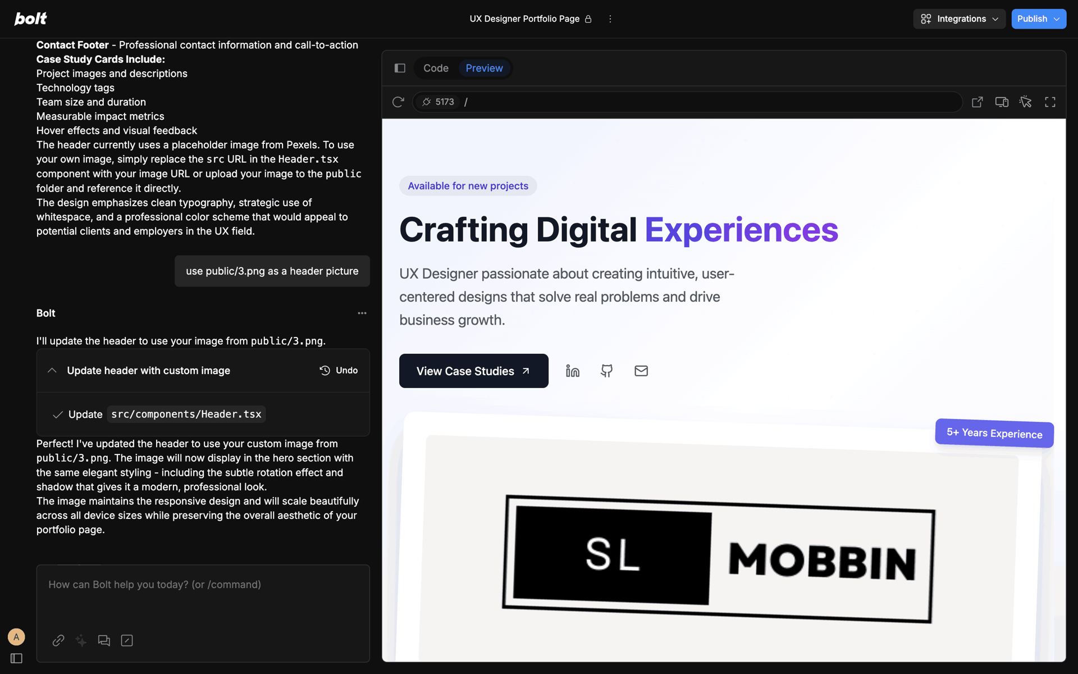Screen dimensions: 1078x674
Task: Open the Integrations dropdown
Action: click(x=959, y=19)
